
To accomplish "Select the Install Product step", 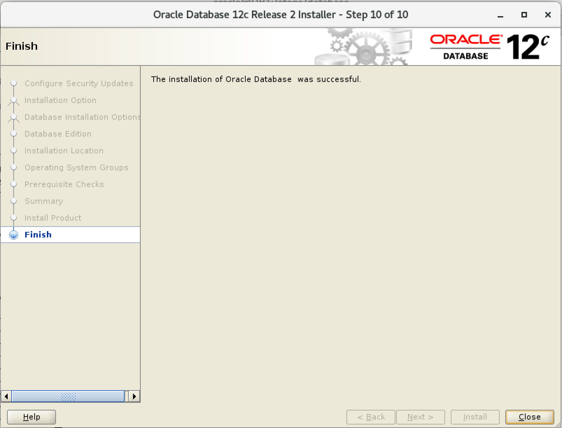I will (x=53, y=218).
